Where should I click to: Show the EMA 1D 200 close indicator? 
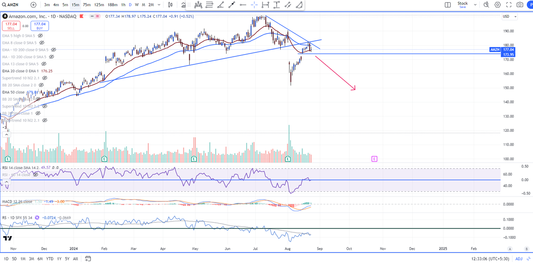54,50
